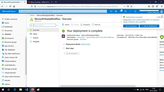Image resolution: width=164 pixels, height=92 pixels.
Task: Open SQL data warehouses in the sidebar
Action: [x=11, y=53]
